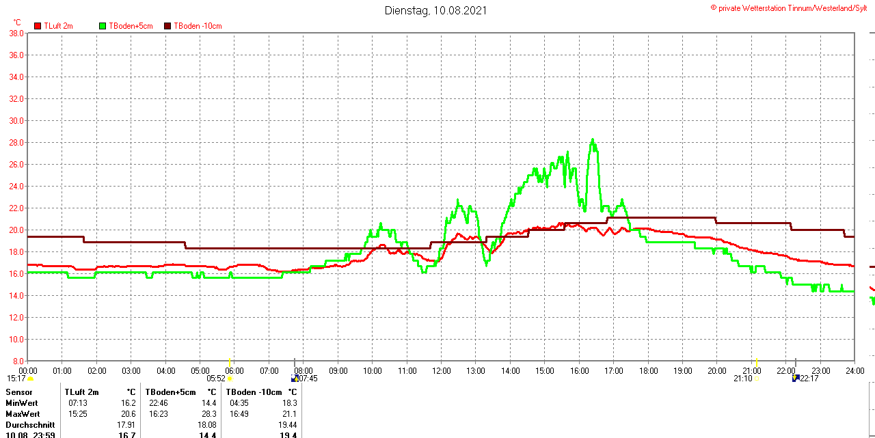Click the TBoden -10cm legend label
This screenshot has width=875, height=438.
click(x=198, y=26)
